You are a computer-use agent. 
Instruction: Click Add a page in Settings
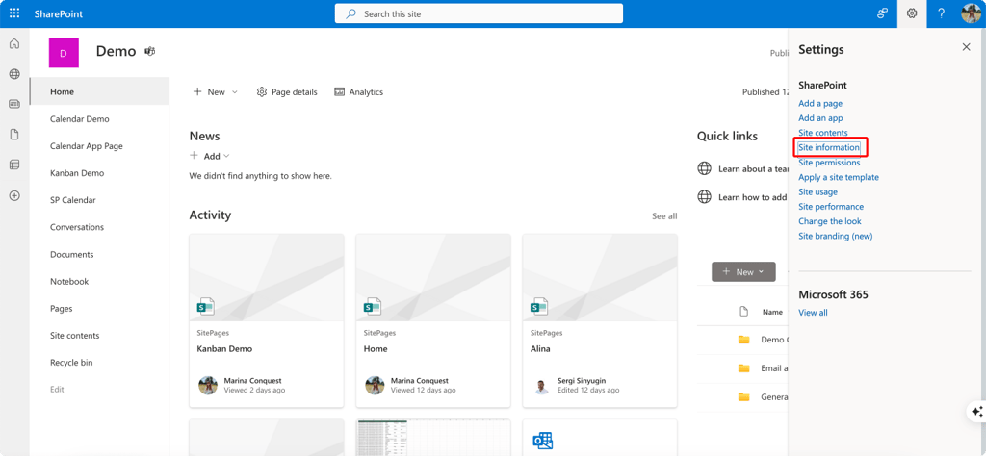tap(820, 103)
